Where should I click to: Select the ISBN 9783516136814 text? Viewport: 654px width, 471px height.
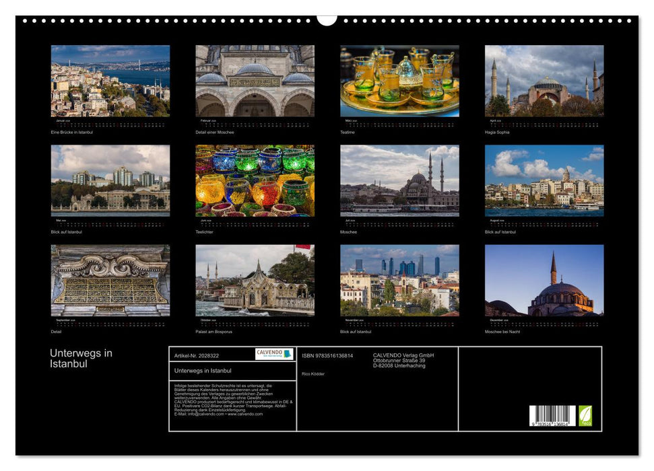pos(328,355)
